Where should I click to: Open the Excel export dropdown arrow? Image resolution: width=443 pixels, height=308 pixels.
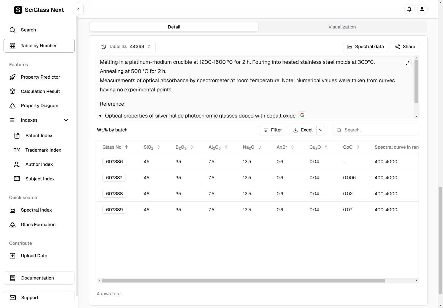click(320, 130)
